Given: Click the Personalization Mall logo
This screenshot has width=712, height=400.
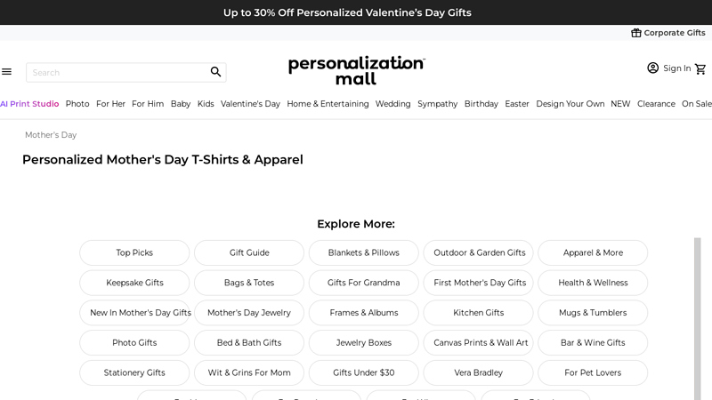Looking at the screenshot, I should 356,70.
